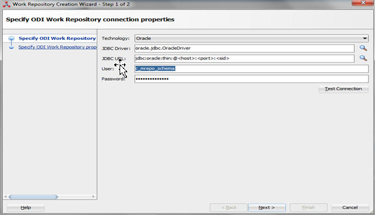Focus the JDBC URL input field
The height and width of the screenshot is (215, 375).
(x=244, y=58)
